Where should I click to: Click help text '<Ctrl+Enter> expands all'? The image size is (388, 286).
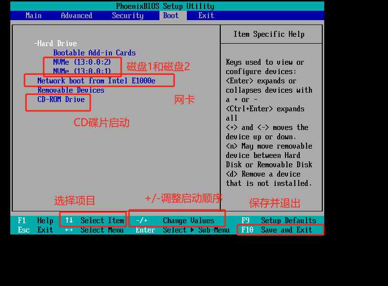pyautogui.click(x=265, y=113)
